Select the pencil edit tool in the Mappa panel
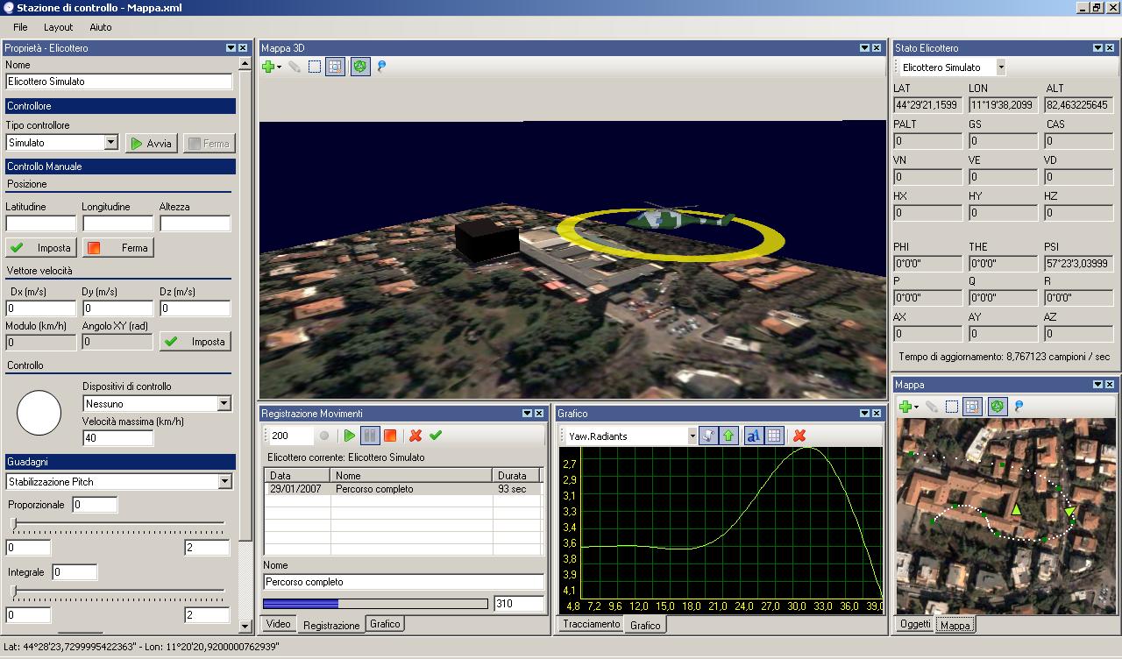The image size is (1122, 659). (932, 407)
